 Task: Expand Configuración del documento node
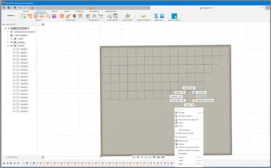point(8,32)
